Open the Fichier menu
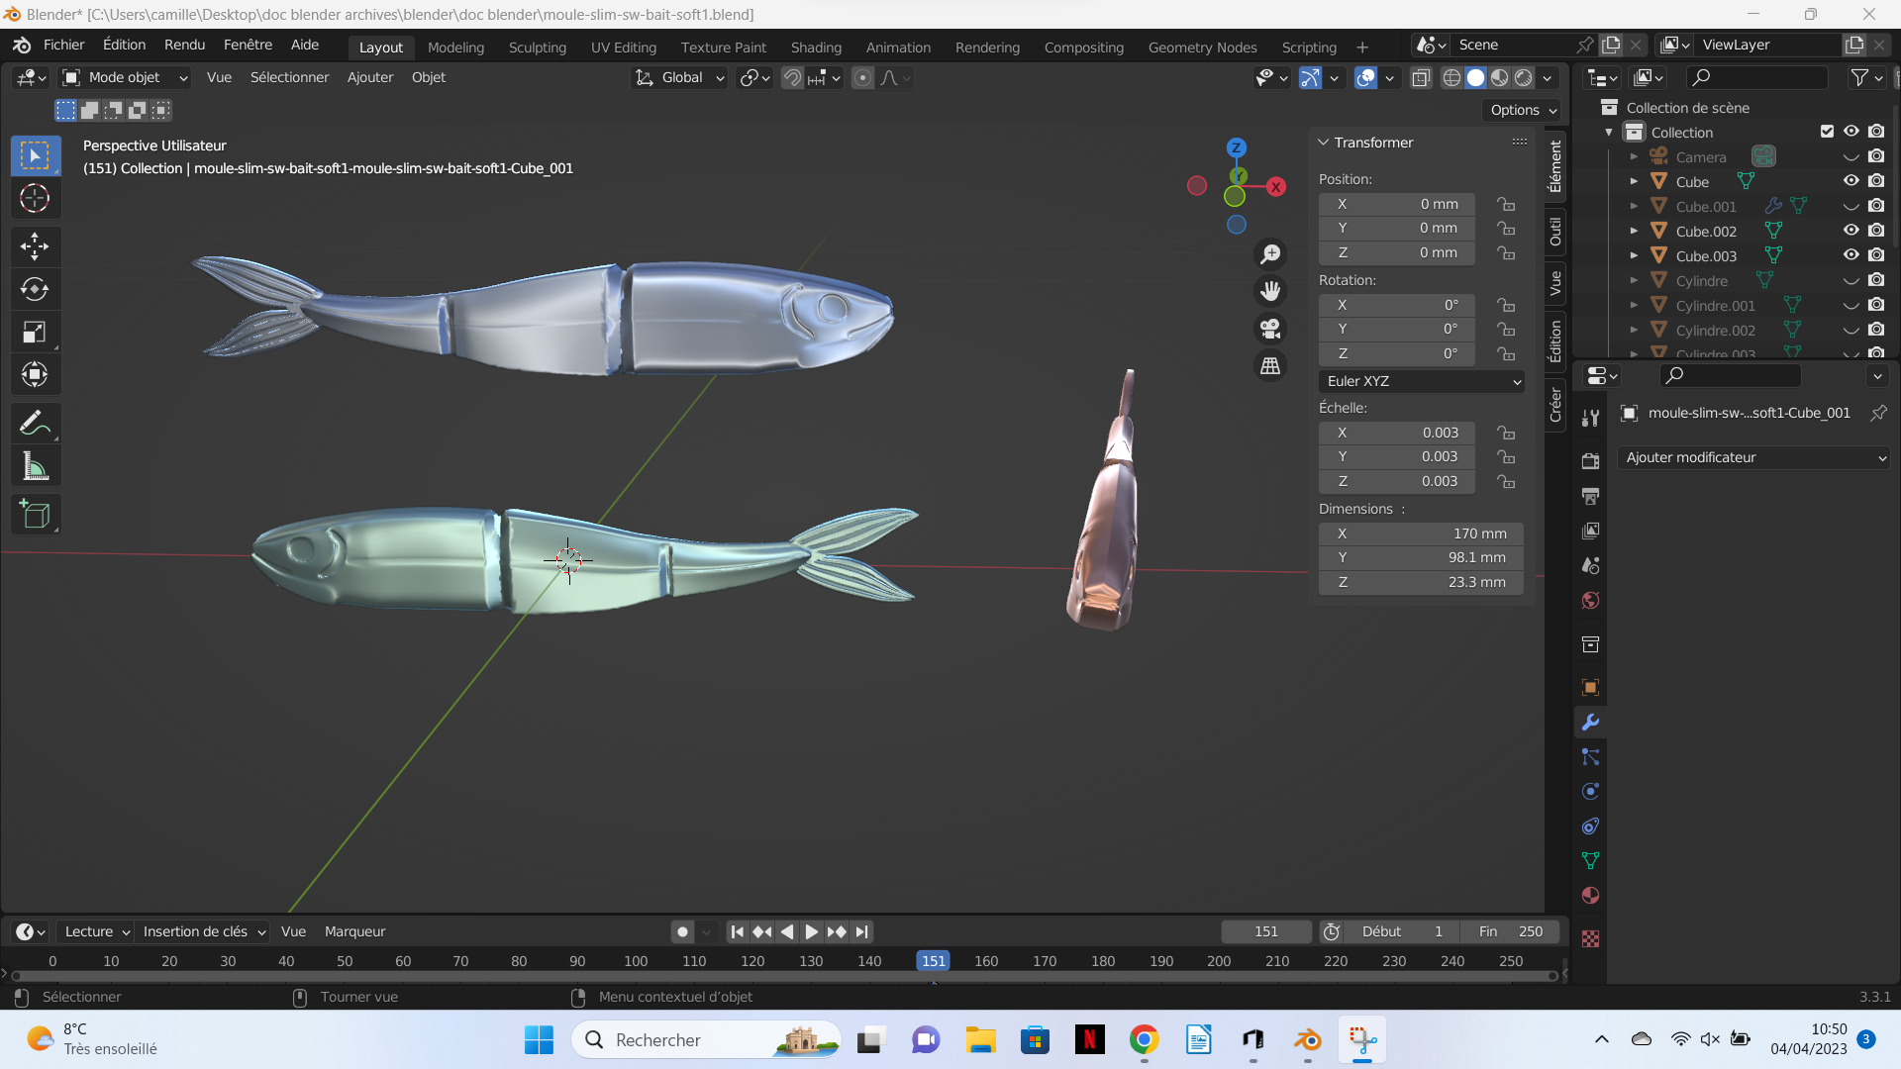Viewport: 1901px width, 1069px height. 63,45
